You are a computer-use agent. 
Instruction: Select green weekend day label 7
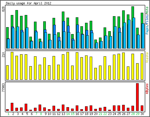click(36, 114)
